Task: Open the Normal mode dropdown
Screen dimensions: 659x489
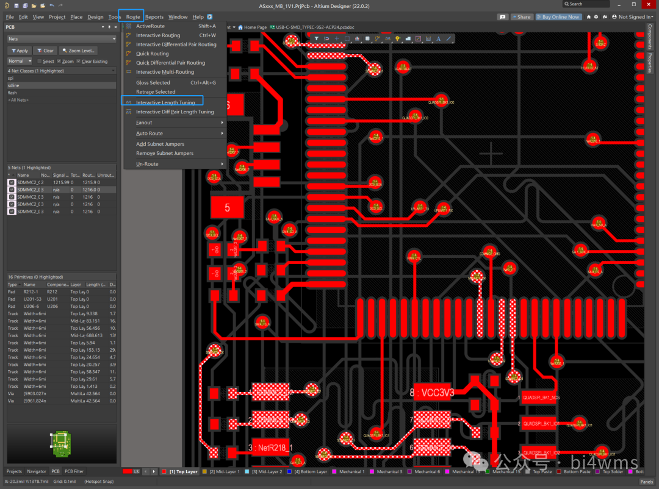Action: (20, 61)
